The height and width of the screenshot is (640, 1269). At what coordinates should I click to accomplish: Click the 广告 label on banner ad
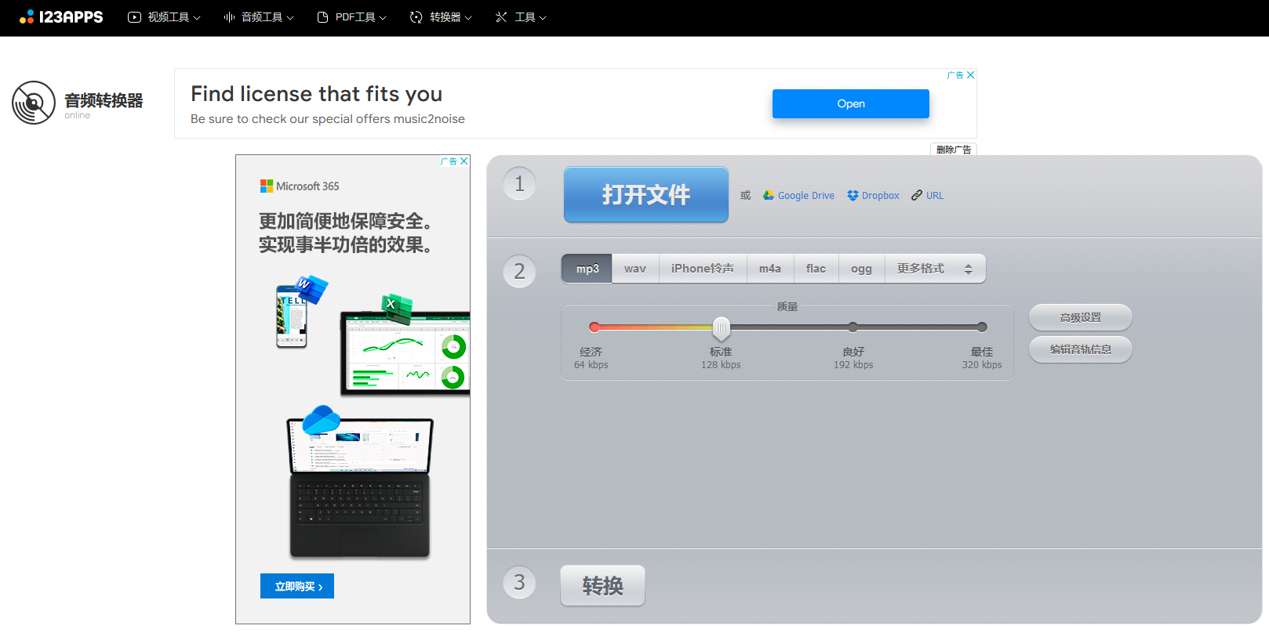[955, 75]
